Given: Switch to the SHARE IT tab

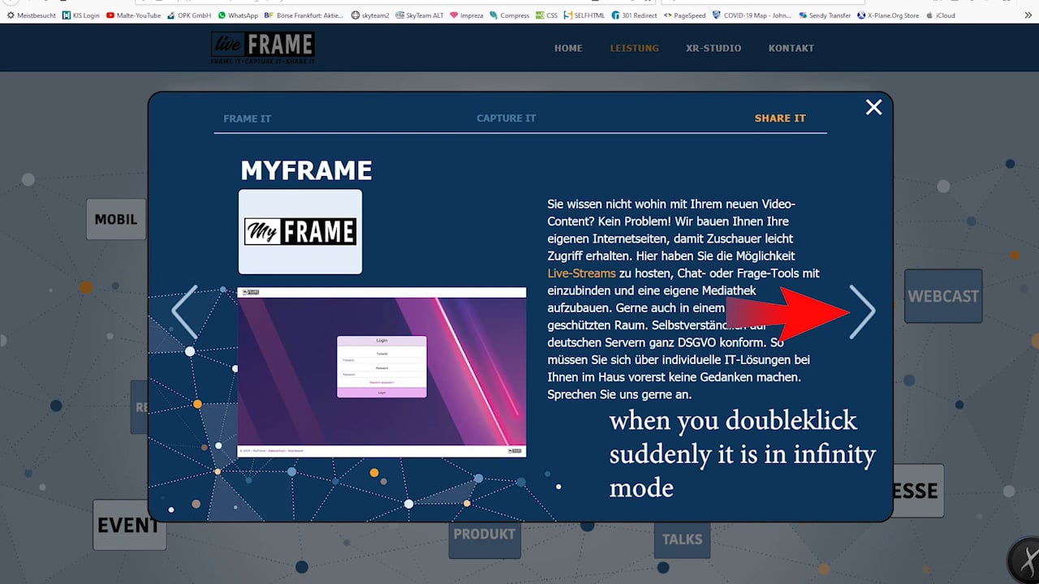Looking at the screenshot, I should click(780, 118).
